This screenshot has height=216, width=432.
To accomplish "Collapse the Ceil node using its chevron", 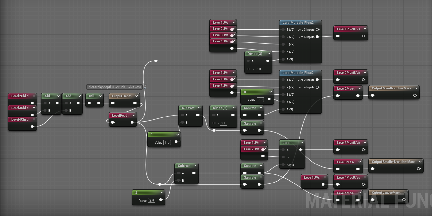I will pos(101,96).
